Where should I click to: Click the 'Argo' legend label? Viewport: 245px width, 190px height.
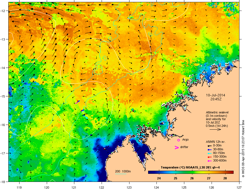coord(185,139)
